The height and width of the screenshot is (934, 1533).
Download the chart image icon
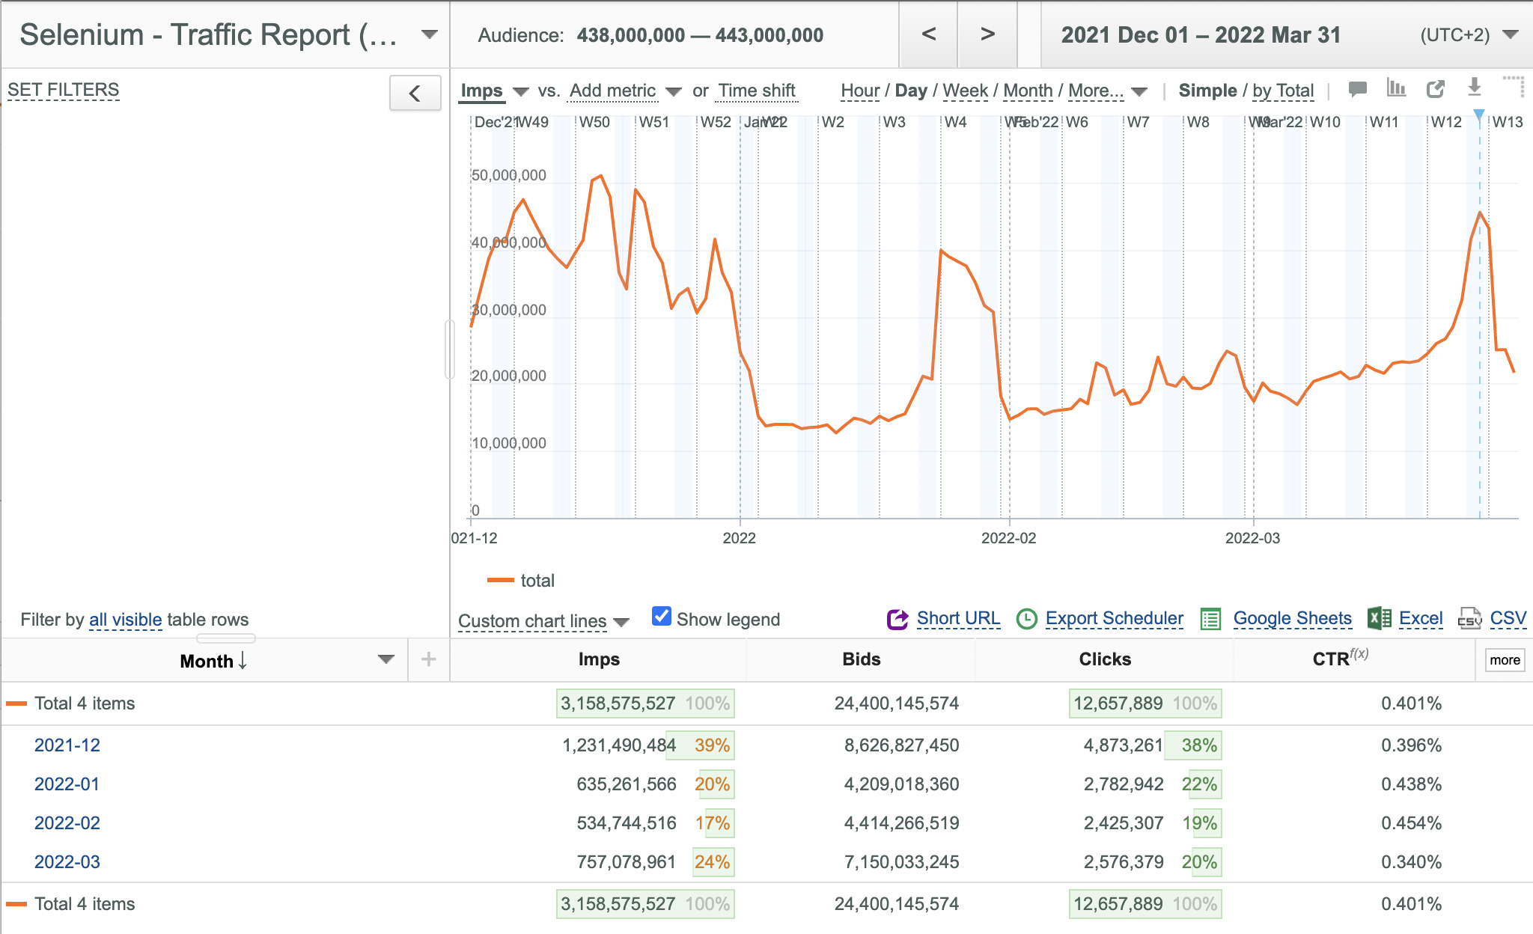coord(1474,88)
